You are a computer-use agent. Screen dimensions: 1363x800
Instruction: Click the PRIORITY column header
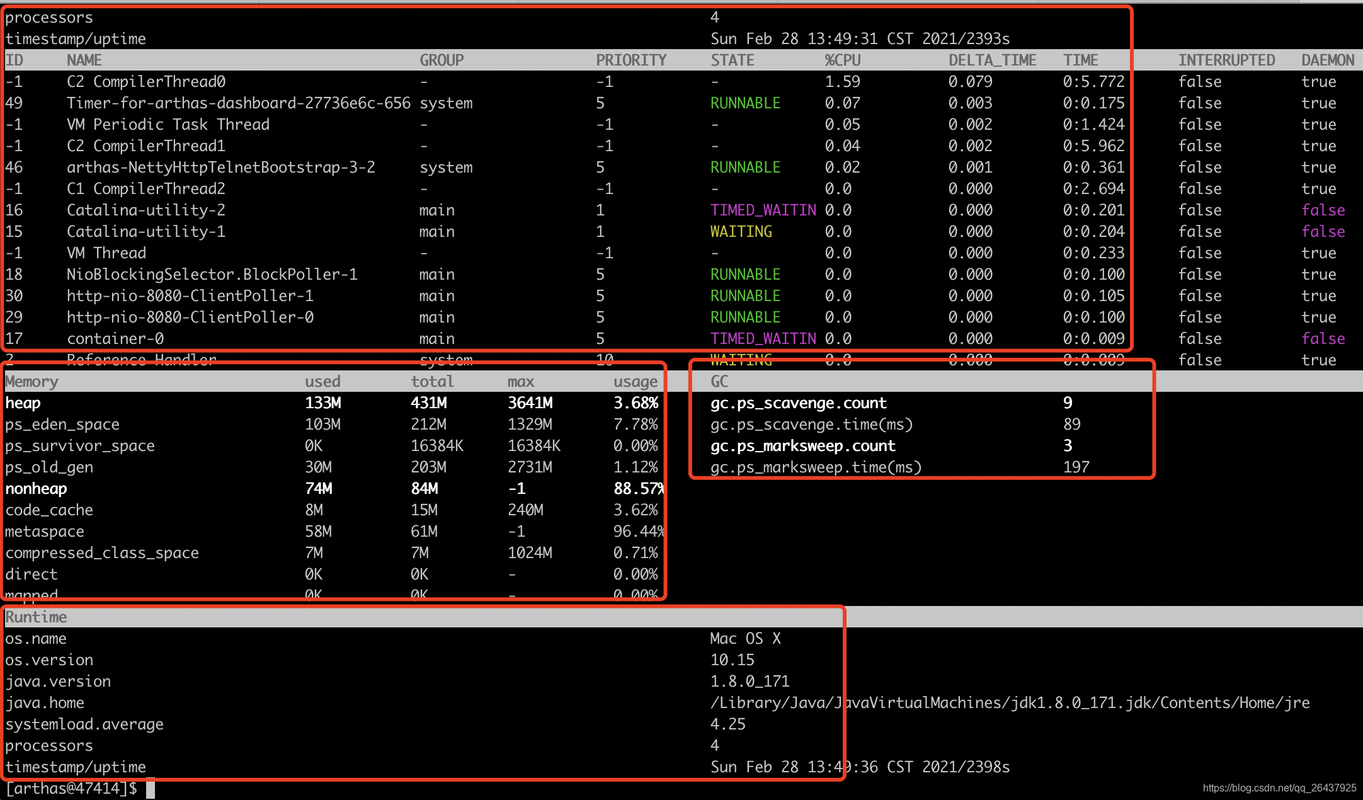pyautogui.click(x=631, y=60)
